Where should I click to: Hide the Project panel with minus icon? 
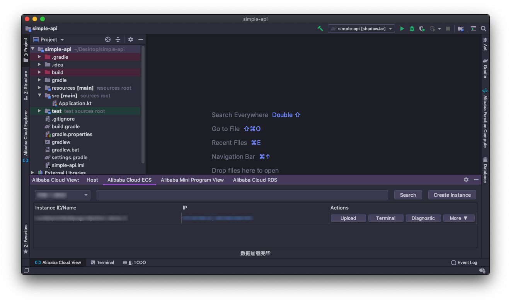pos(141,39)
